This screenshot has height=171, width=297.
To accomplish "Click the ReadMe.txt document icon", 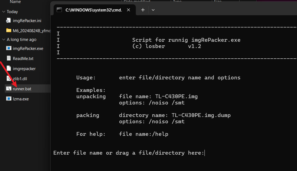I will [x=8, y=59].
